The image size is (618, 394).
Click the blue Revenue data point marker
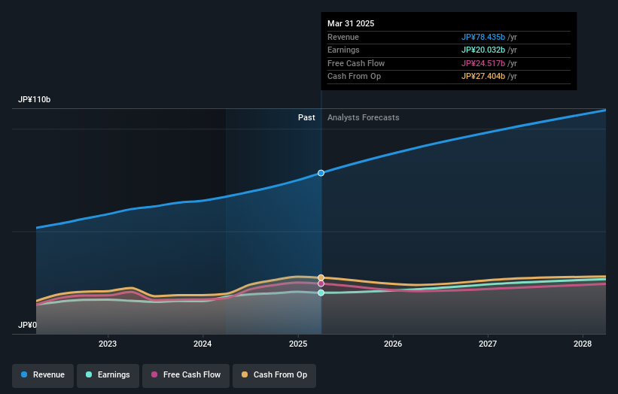tap(321, 173)
